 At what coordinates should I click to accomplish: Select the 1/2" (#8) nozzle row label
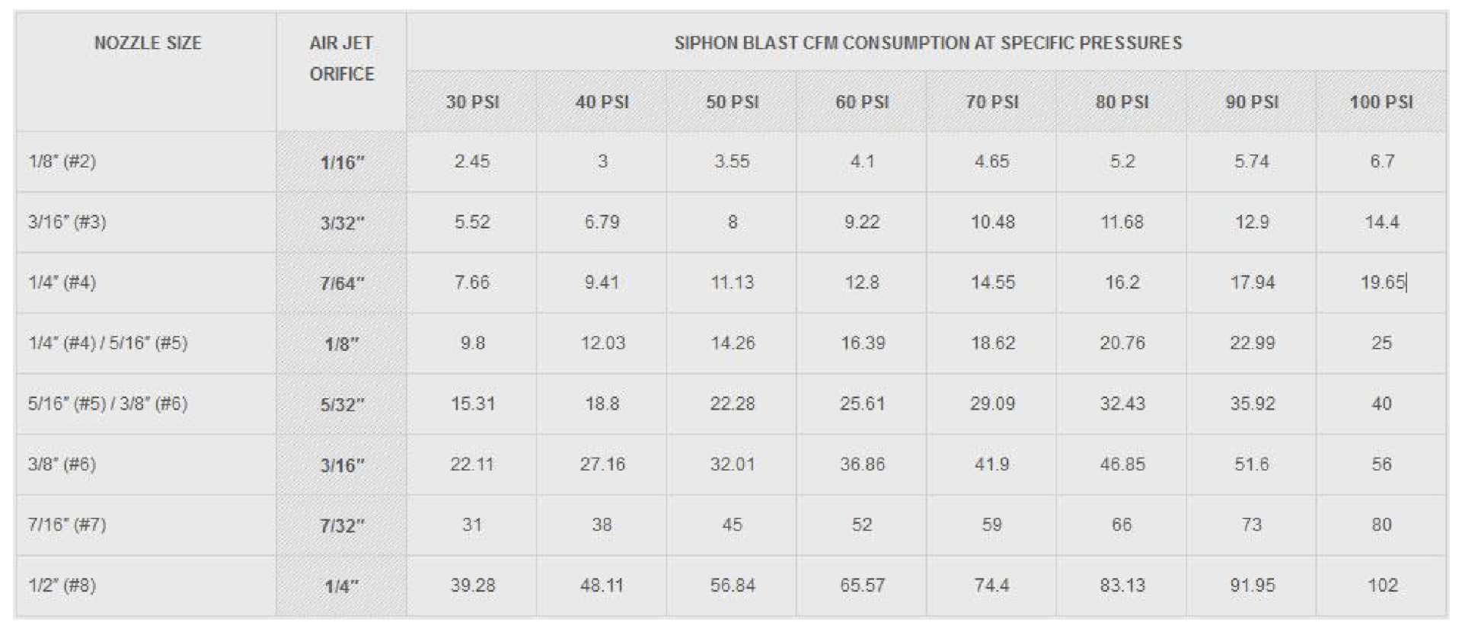(x=62, y=586)
